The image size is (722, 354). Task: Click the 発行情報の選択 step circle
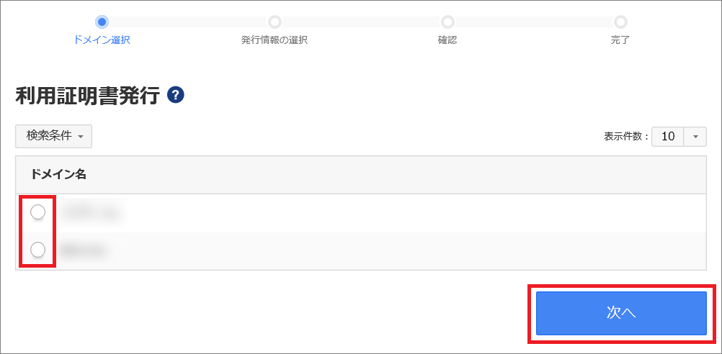click(x=275, y=22)
